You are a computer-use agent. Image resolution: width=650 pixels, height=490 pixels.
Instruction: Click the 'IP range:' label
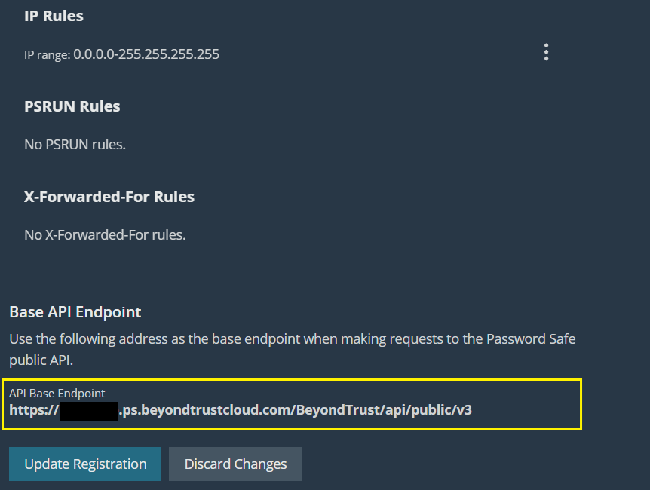click(47, 54)
